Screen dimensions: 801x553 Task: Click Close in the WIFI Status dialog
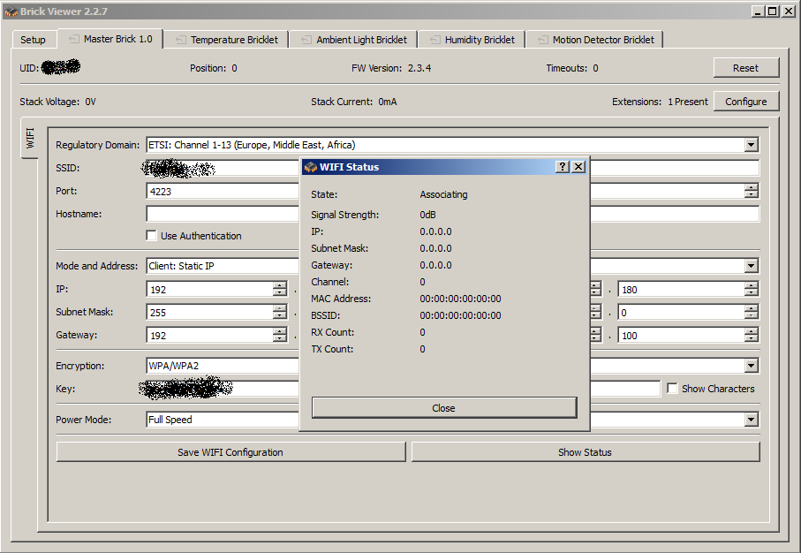444,408
